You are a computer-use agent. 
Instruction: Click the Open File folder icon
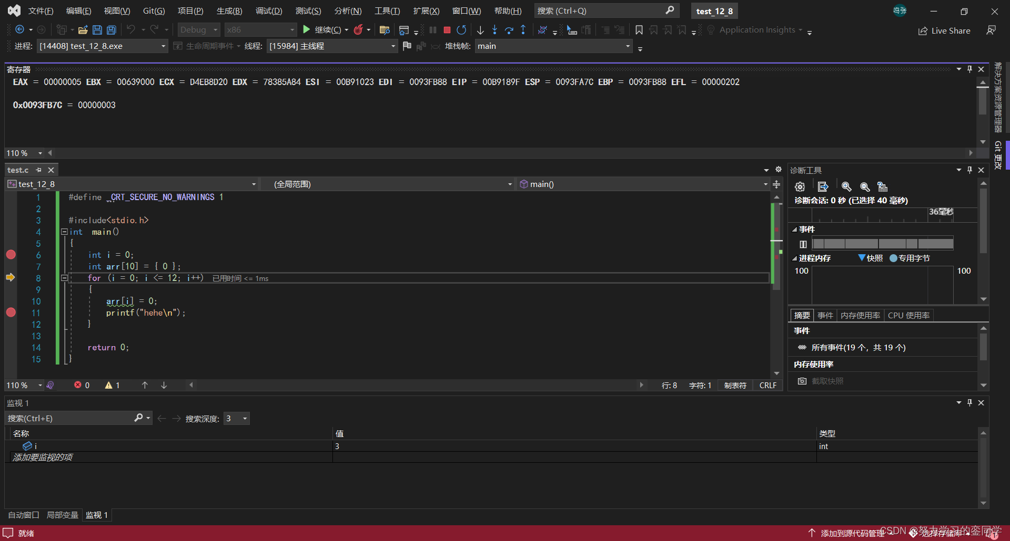[x=83, y=30]
